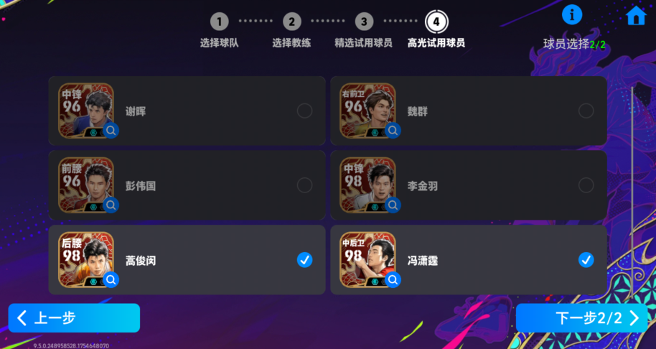
Task: Open 彭伟国 player card thumbnail
Action: pos(85,185)
